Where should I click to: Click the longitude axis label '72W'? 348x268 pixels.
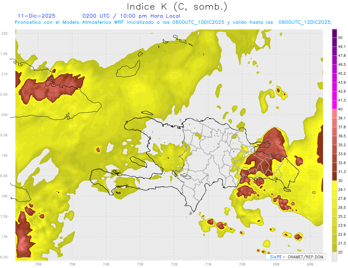point(174,264)
